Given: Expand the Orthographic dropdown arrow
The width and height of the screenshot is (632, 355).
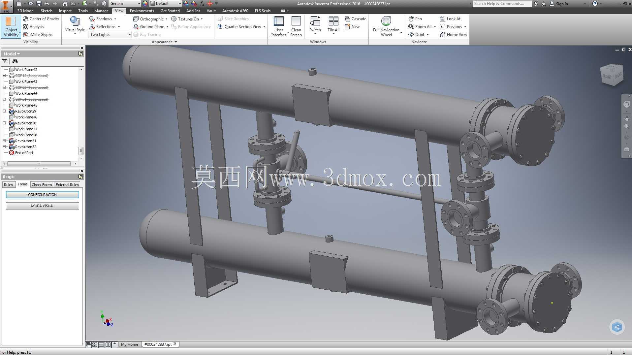Looking at the screenshot, I should (x=166, y=19).
